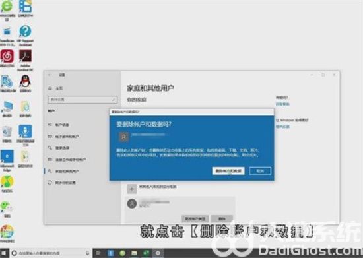Launch the blue microphone recorder desktop app

click(25, 132)
